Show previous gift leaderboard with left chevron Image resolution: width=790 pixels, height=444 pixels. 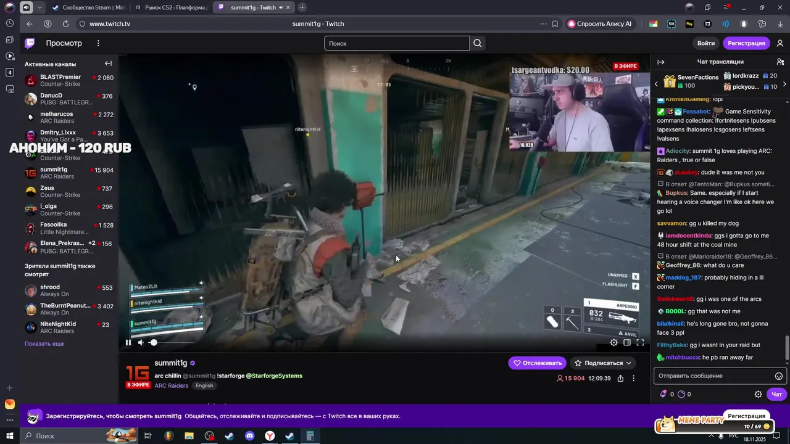point(656,84)
